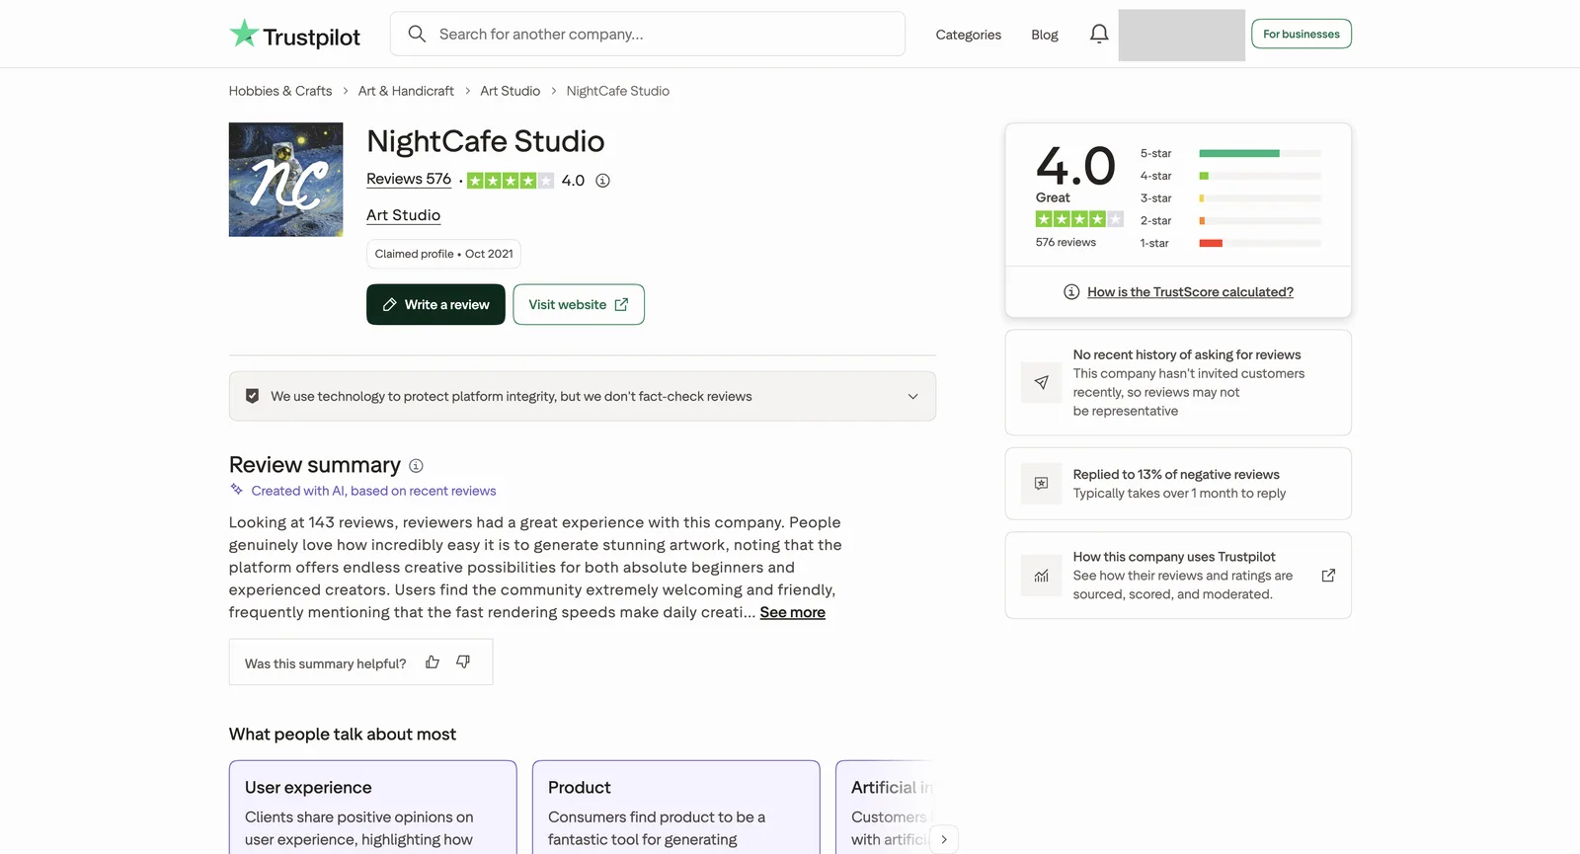The image size is (1580, 854).
Task: Click the Visit website button
Action: point(579,304)
